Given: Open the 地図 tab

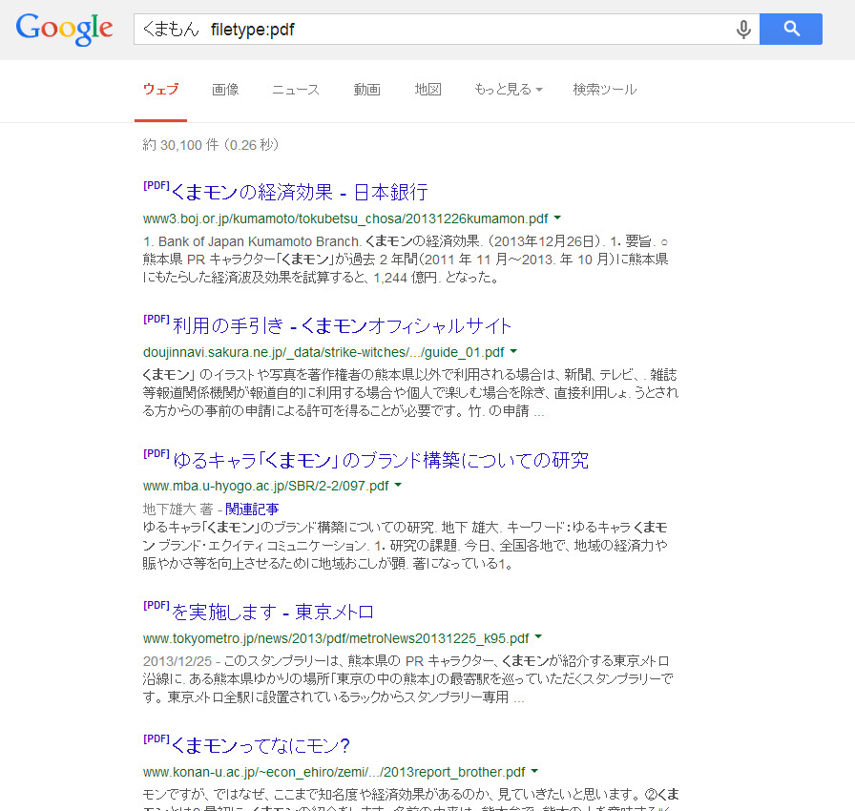Looking at the screenshot, I should tap(427, 90).
